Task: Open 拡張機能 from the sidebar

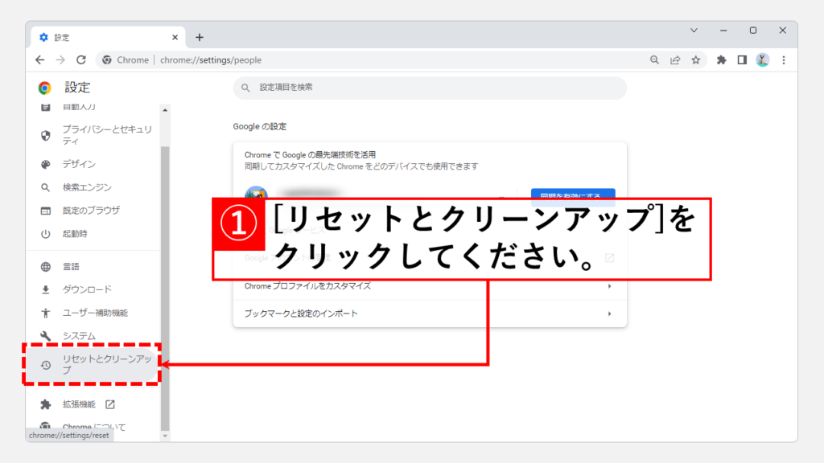Action: [x=93, y=404]
